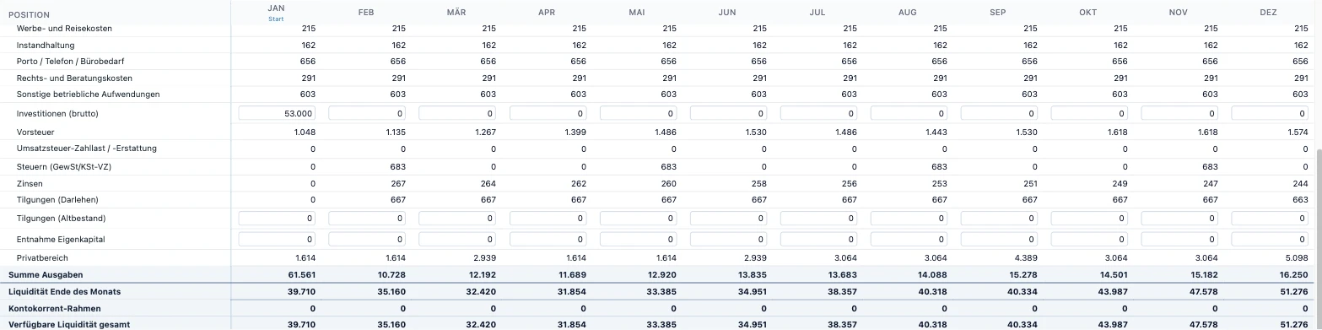Select the Entnahme Eigenkapital field for JAN
Screen dimensions: 1322x330
click(x=277, y=240)
